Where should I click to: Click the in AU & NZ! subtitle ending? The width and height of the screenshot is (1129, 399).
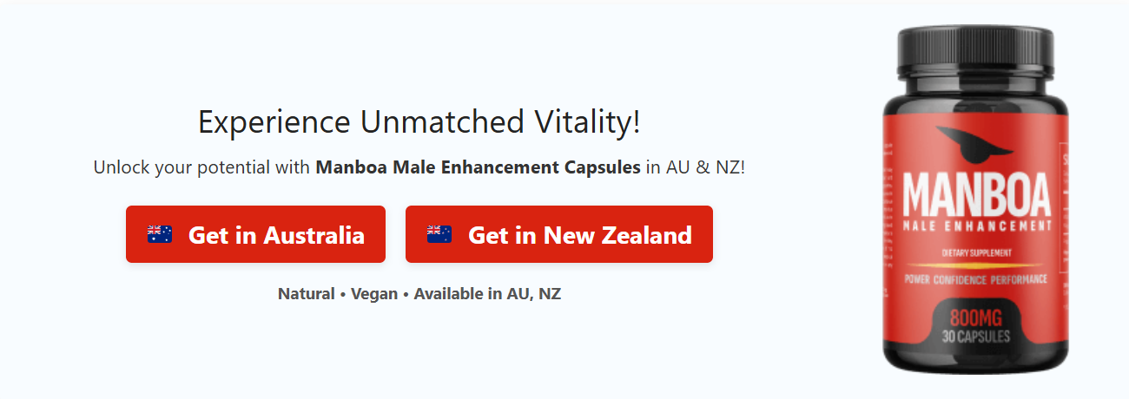(x=695, y=167)
